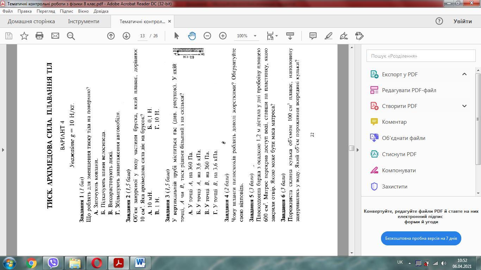The height and width of the screenshot is (270, 481).
Task: Click the Stamp/more tools icon
Action: [x=360, y=36]
